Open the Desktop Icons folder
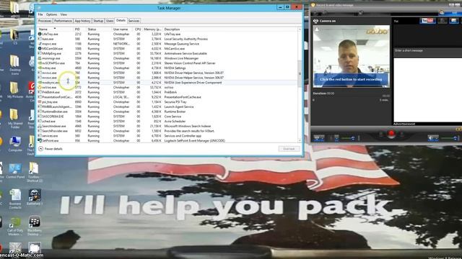The width and height of the screenshot is (462, 259). [14, 65]
